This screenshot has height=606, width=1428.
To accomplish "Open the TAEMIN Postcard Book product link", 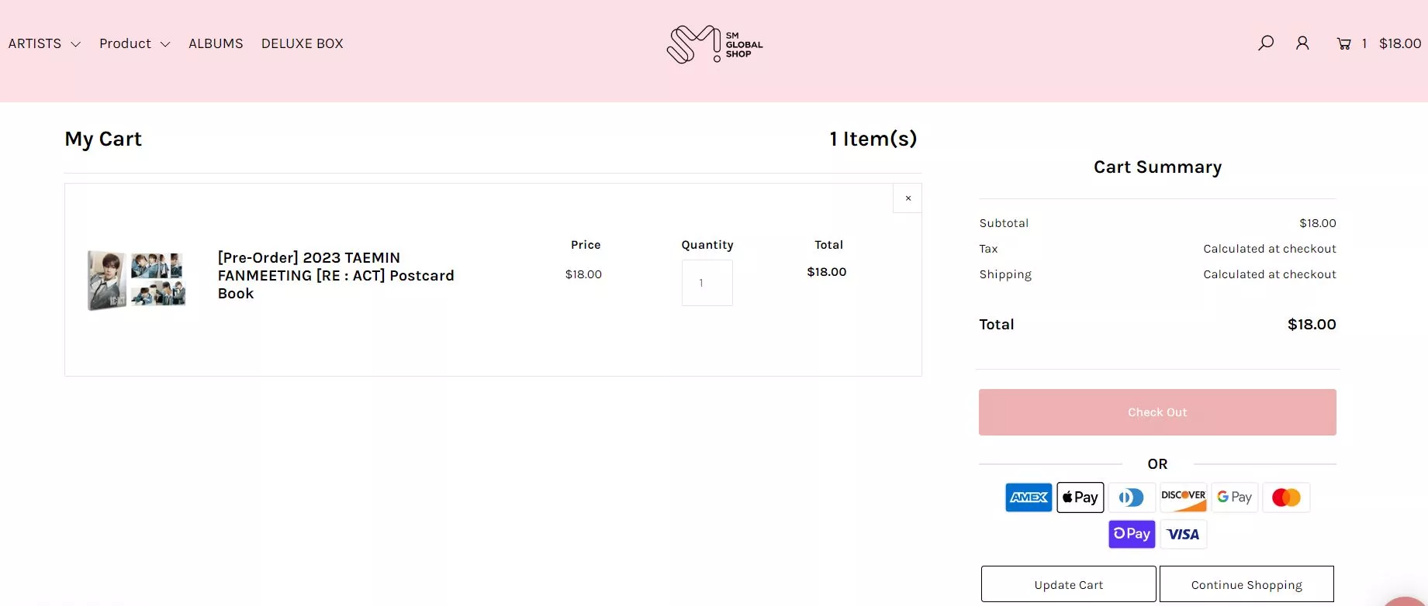I will pos(336,275).
